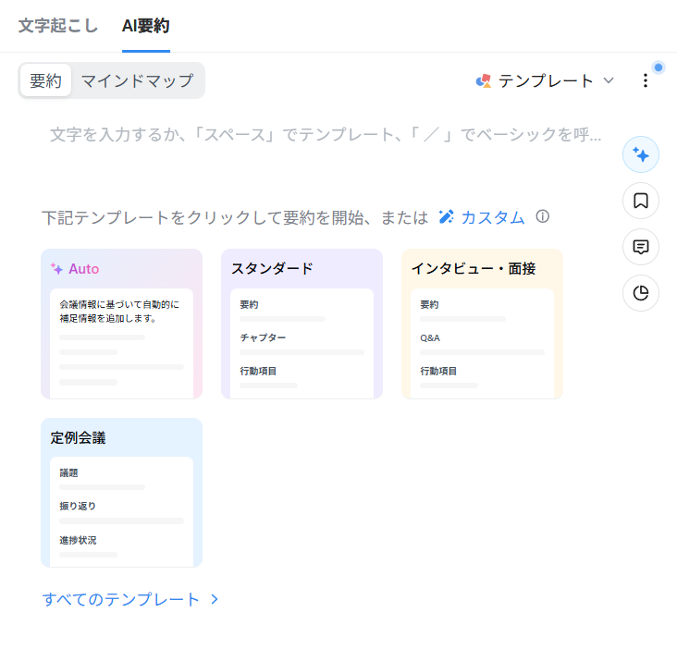677x649 pixels.
Task: Open the three-dot more options menu
Action: [645, 80]
